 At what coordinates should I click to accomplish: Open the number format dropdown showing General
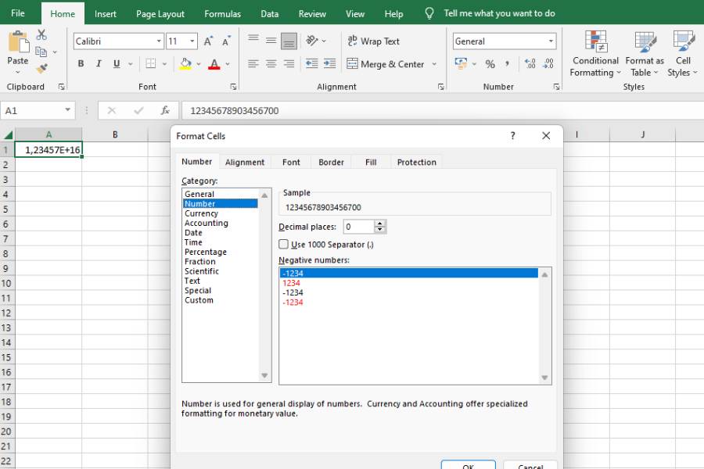(551, 41)
